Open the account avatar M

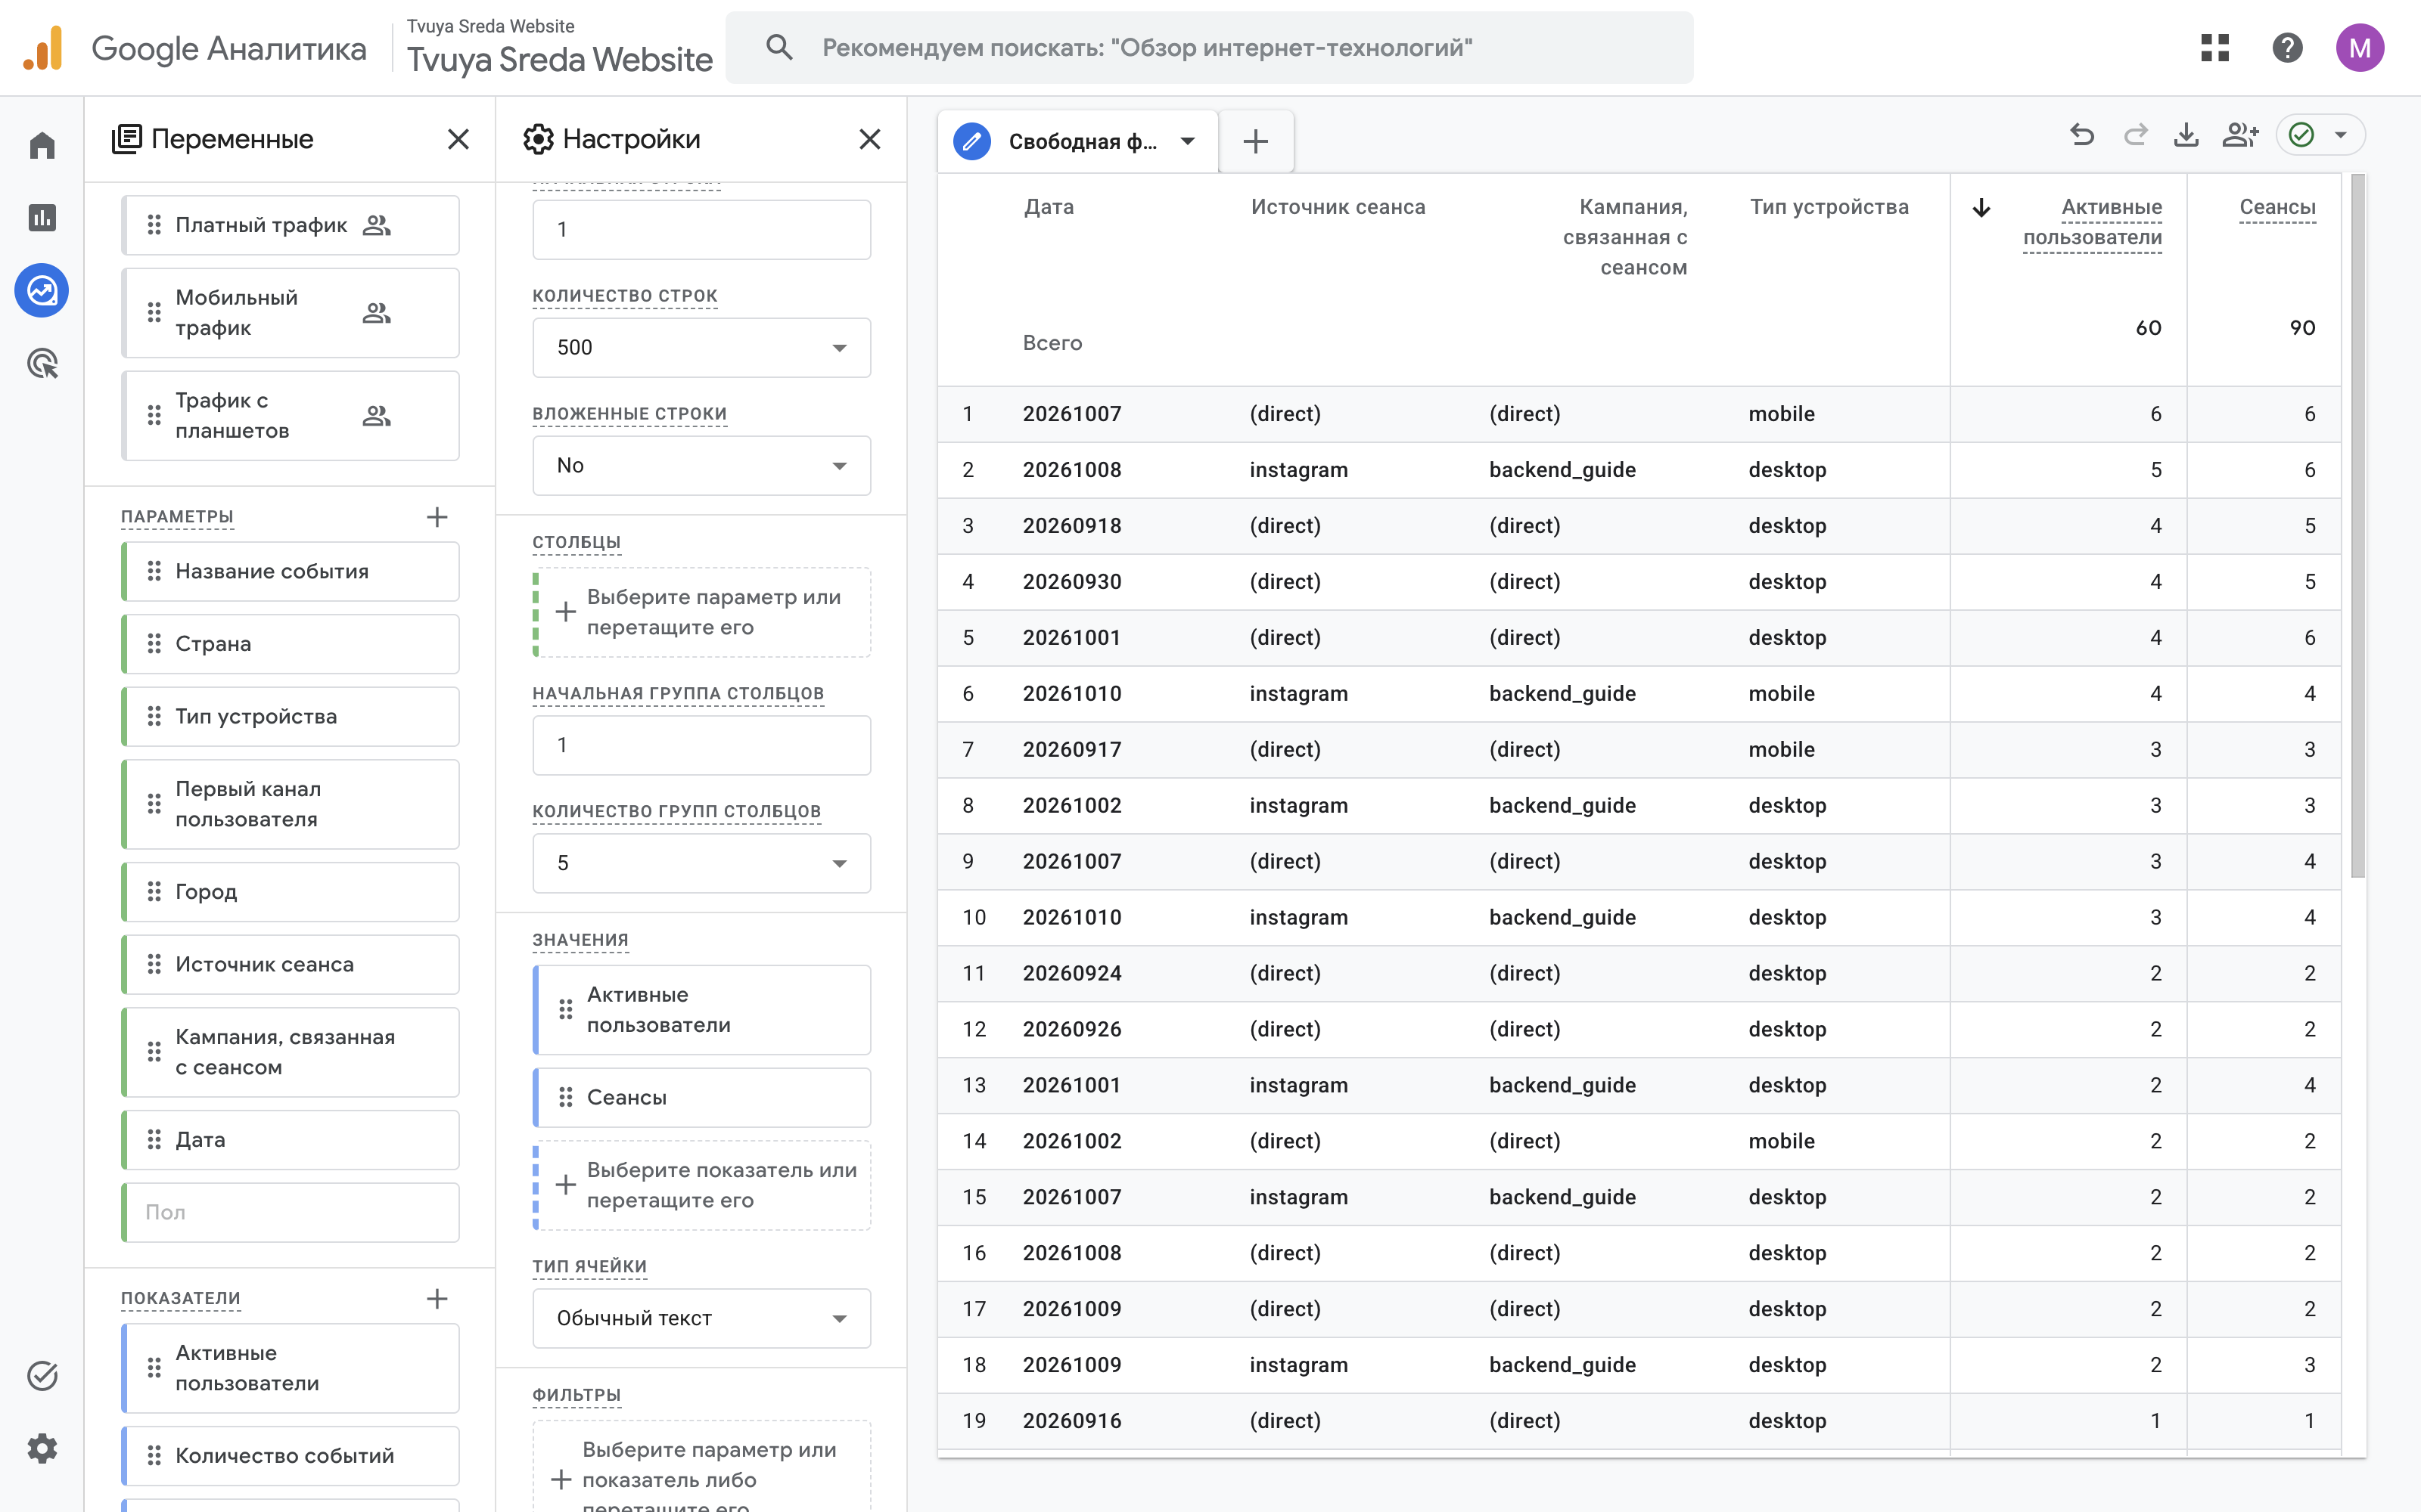click(2360, 47)
